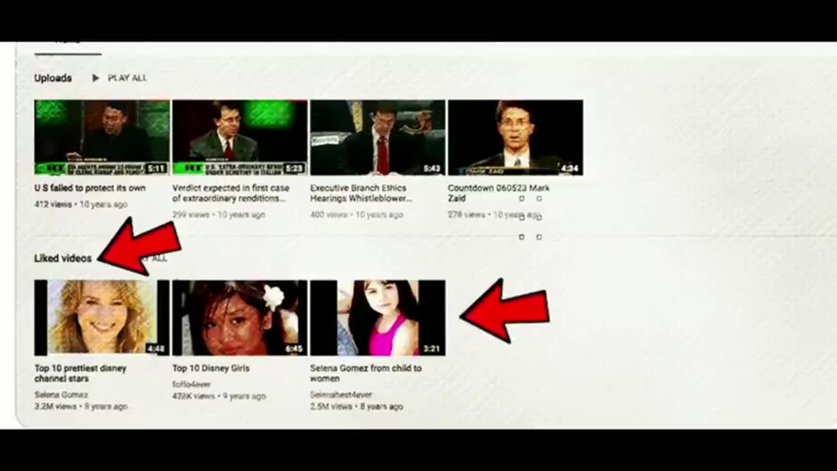The width and height of the screenshot is (837, 471).
Task: Open the 'Countdown 060523 Mark Zaid' thumbnail
Action: point(515,137)
